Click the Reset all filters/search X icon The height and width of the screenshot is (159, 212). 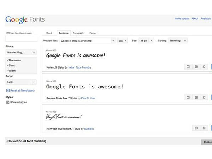click(x=8, y=90)
